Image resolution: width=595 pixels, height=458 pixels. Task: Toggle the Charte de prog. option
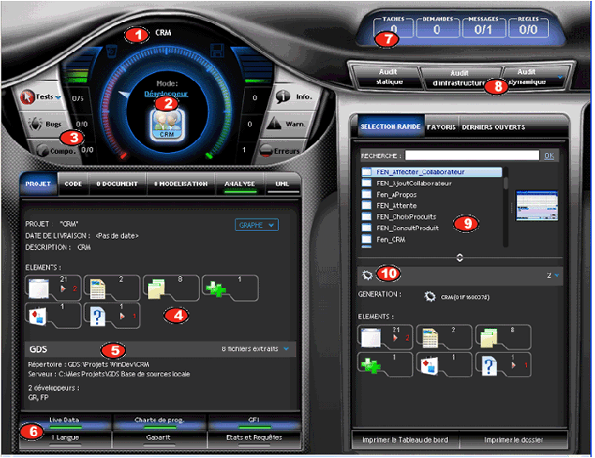[x=157, y=421]
